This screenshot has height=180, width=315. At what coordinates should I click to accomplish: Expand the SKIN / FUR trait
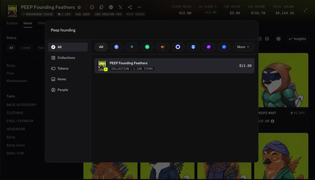point(15,153)
